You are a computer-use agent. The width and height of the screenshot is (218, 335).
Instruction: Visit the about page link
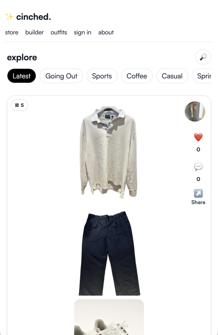point(106,32)
